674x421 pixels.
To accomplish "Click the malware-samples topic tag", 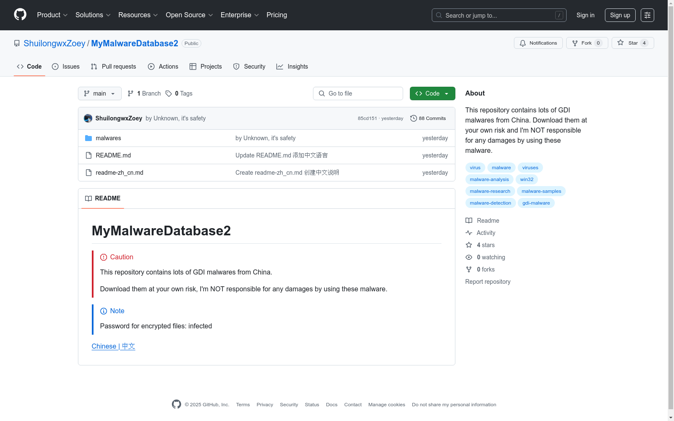I will (541, 191).
